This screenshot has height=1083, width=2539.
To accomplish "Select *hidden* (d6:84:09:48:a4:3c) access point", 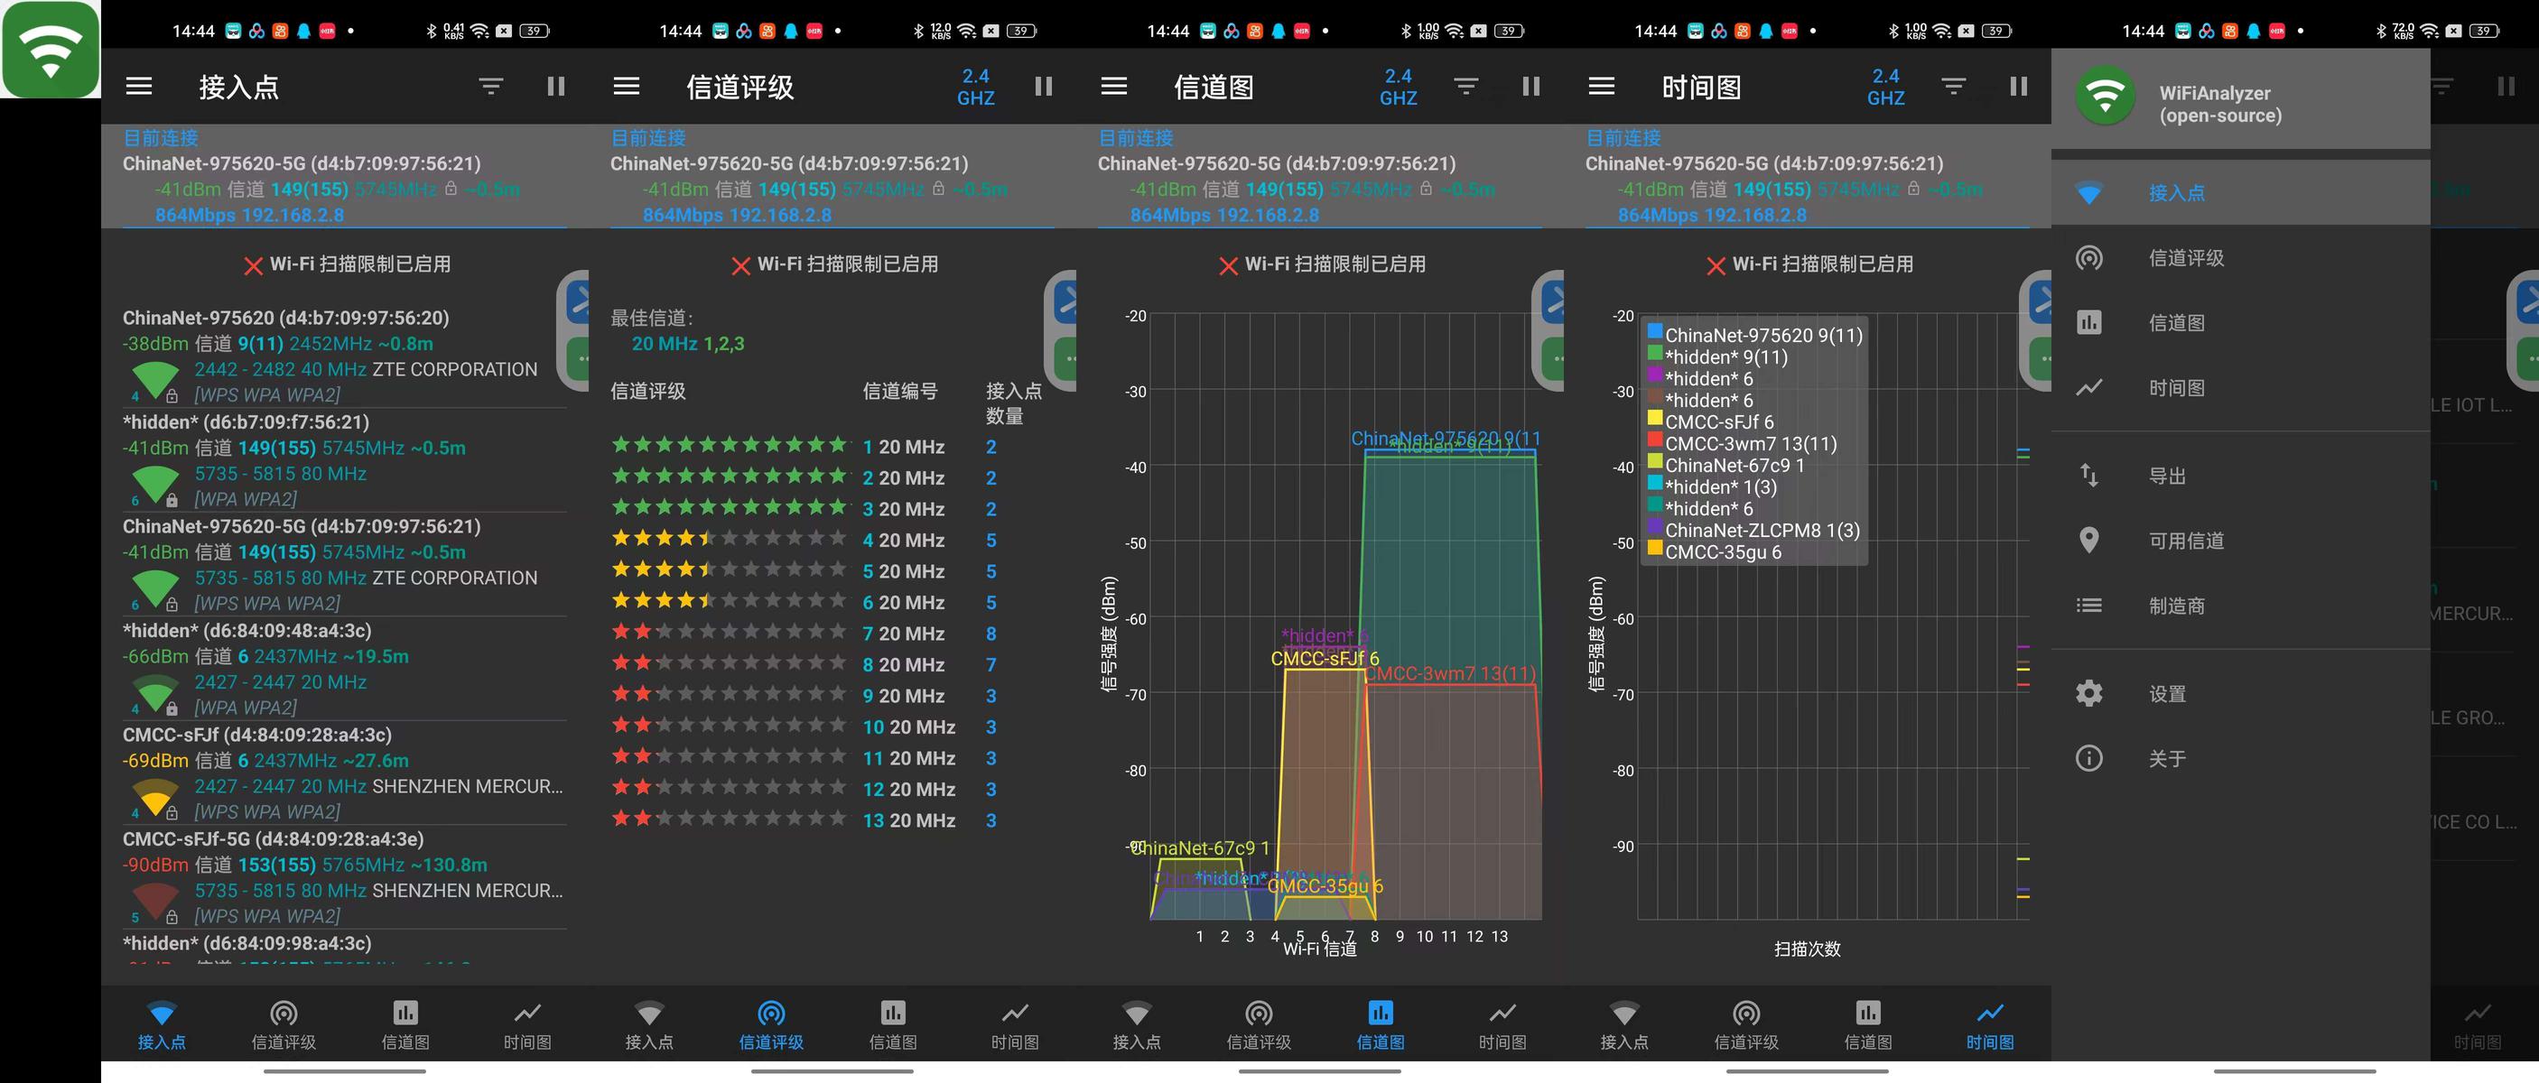I will click(x=344, y=668).
